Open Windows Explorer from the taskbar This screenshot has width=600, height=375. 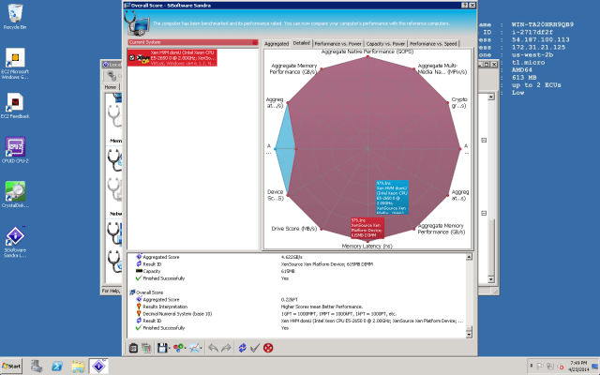[78, 367]
